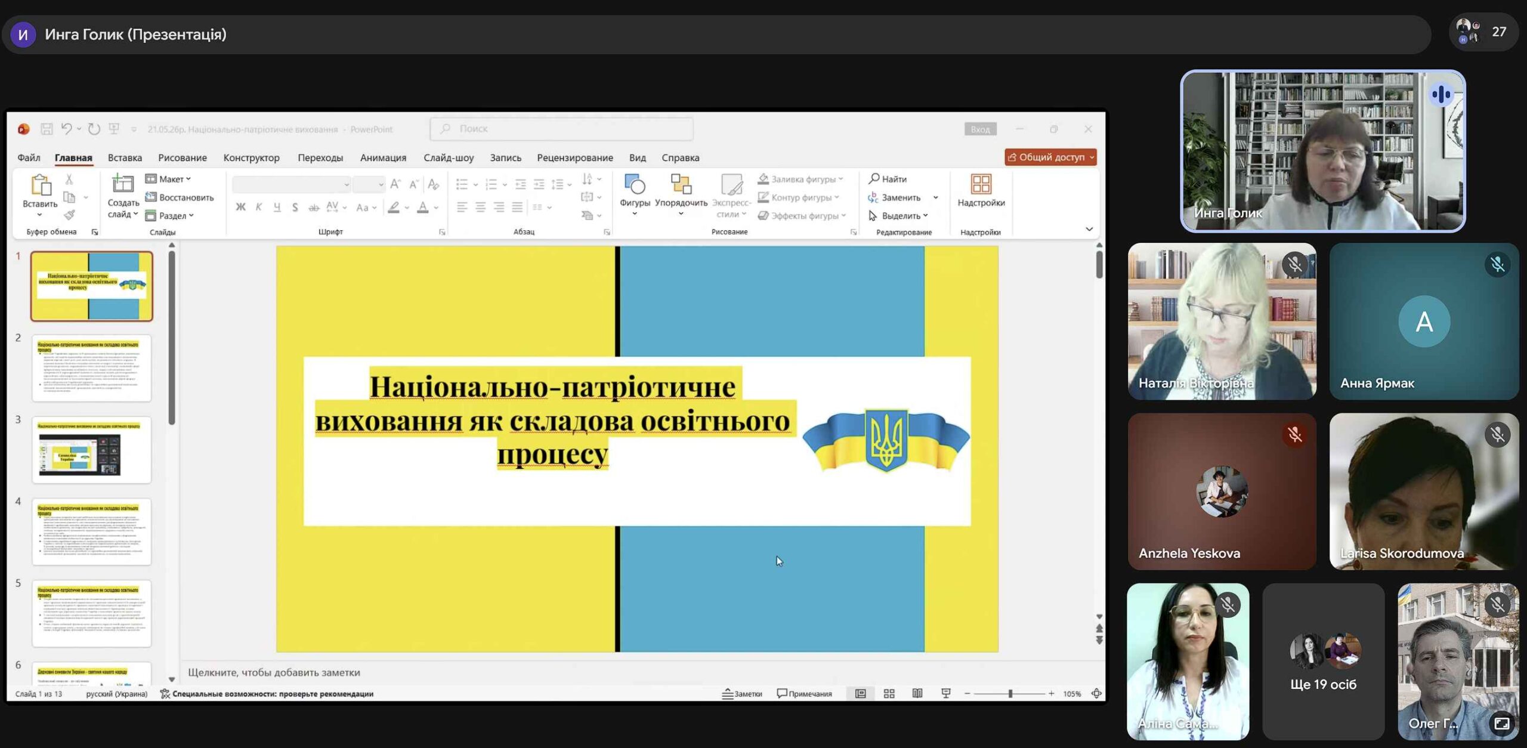Start slideshow from beginning via quick access icon
1527x748 pixels.
pyautogui.click(x=114, y=129)
